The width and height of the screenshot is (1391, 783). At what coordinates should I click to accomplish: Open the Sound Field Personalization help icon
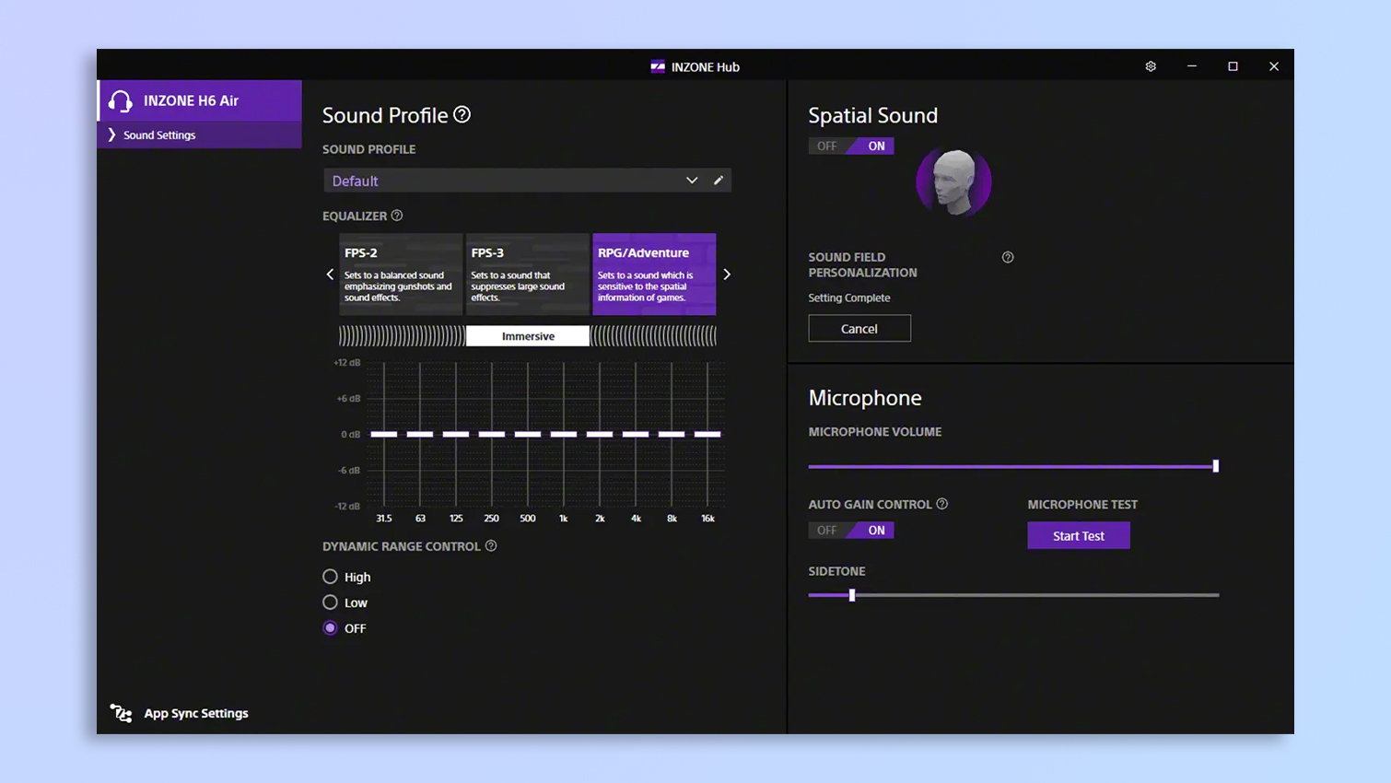click(x=1007, y=257)
